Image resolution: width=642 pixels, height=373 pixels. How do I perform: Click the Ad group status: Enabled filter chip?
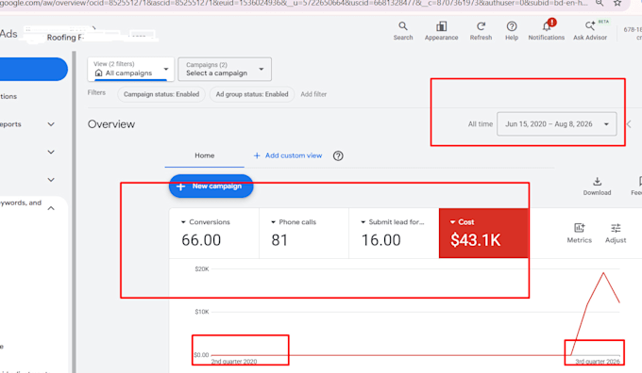click(252, 94)
